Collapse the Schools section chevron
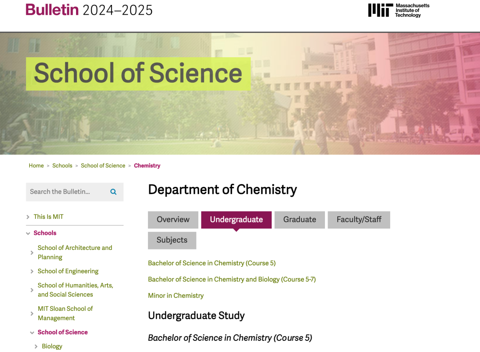This screenshot has height=352, width=480. coord(28,233)
